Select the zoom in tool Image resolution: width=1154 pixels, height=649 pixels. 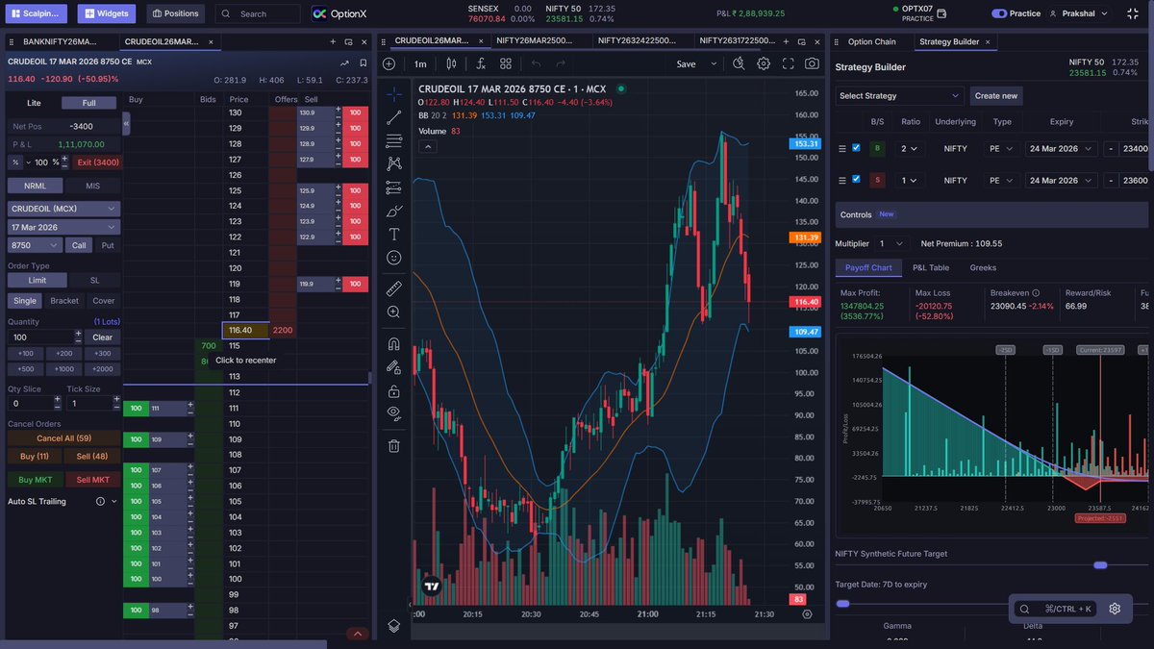[394, 312]
